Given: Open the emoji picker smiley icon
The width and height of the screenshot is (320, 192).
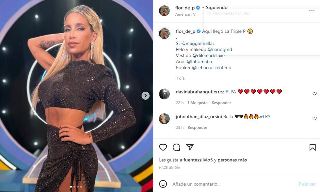Looking at the screenshot, I should click(x=163, y=184).
